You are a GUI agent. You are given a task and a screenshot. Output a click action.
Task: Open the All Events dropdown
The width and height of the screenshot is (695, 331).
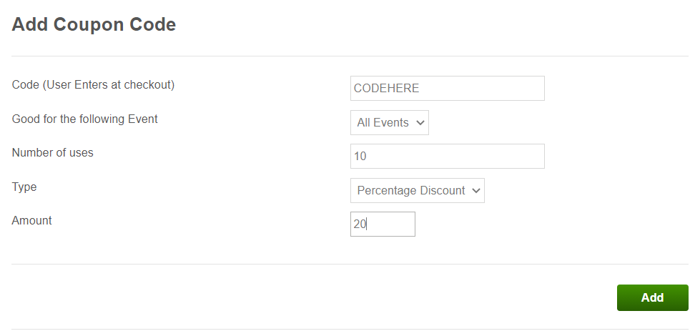coord(389,123)
